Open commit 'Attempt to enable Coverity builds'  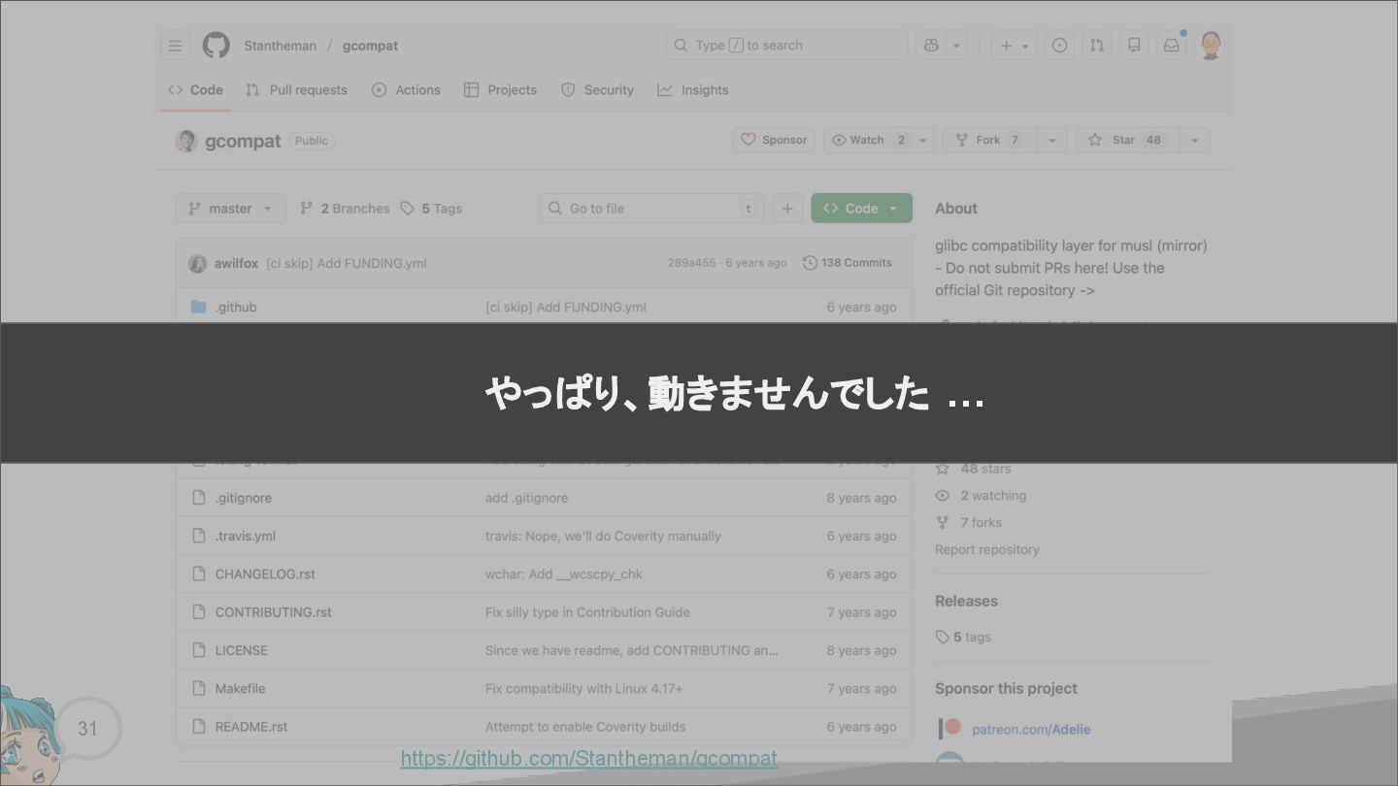point(585,726)
